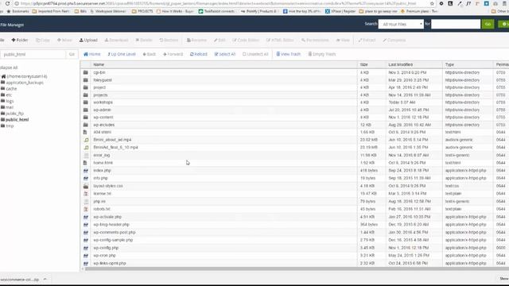Screen dimensions: 509x286
Task: Click the workshops folder icon
Action: [x=86, y=102]
